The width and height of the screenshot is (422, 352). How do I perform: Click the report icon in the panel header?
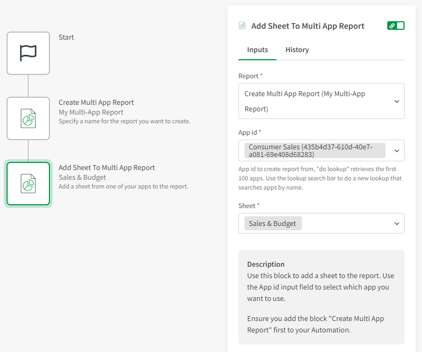242,26
